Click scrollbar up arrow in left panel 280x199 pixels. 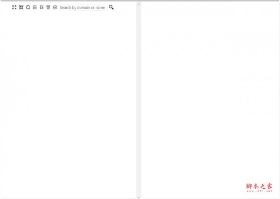pyautogui.click(x=139, y=3)
